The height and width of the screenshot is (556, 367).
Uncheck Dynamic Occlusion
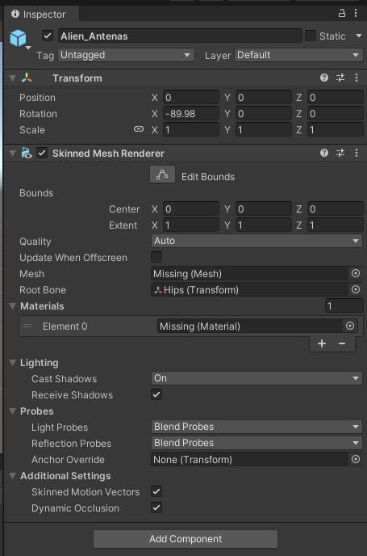pos(156,508)
